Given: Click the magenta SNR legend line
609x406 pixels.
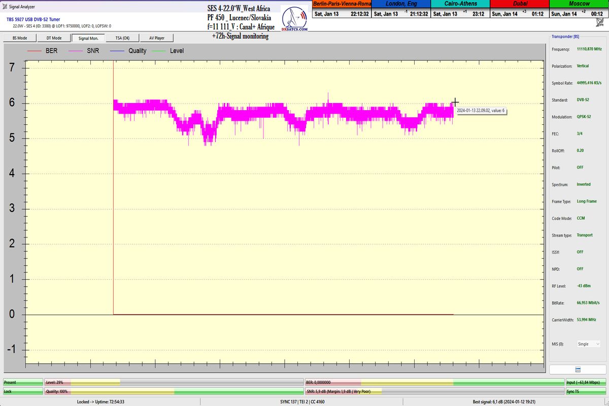Looking at the screenshot, I should [x=77, y=51].
